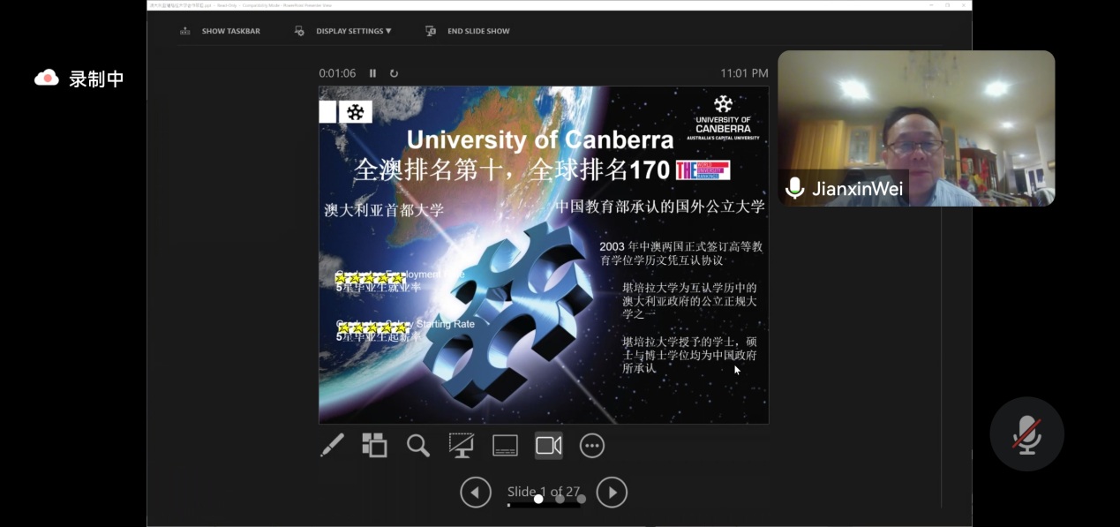Click JianxinWei's green microphone icon
Image resolution: width=1120 pixels, height=527 pixels.
point(794,188)
